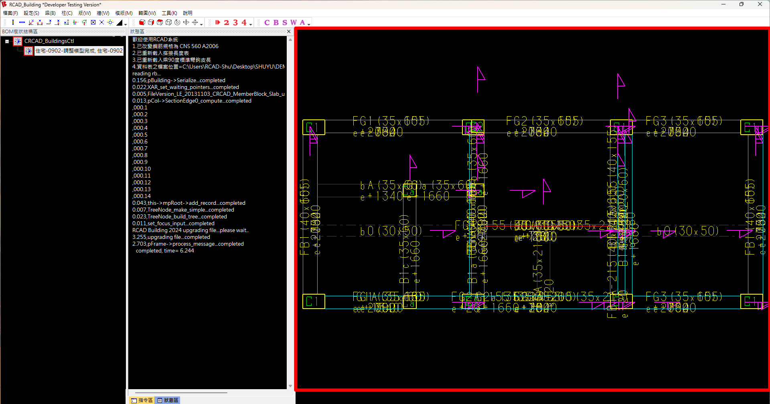Viewport: 770px width, 404px height.
Task: Open the 說明 help menu
Action: 188,13
